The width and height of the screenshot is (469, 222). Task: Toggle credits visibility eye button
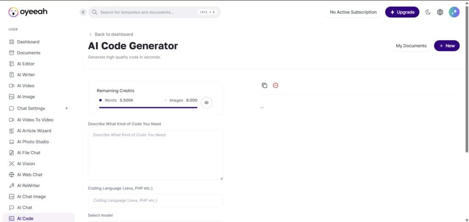(207, 103)
